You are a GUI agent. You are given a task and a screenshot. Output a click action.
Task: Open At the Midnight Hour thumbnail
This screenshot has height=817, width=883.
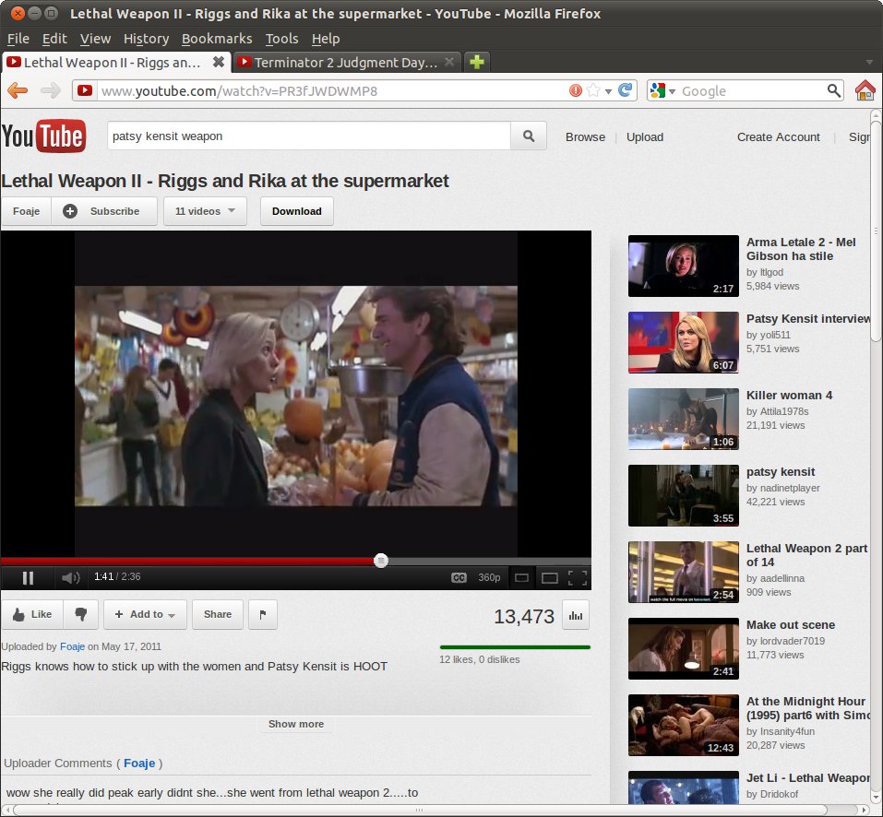(683, 725)
